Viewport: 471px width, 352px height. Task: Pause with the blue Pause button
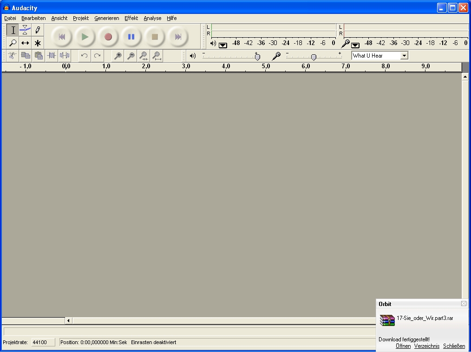pos(131,37)
